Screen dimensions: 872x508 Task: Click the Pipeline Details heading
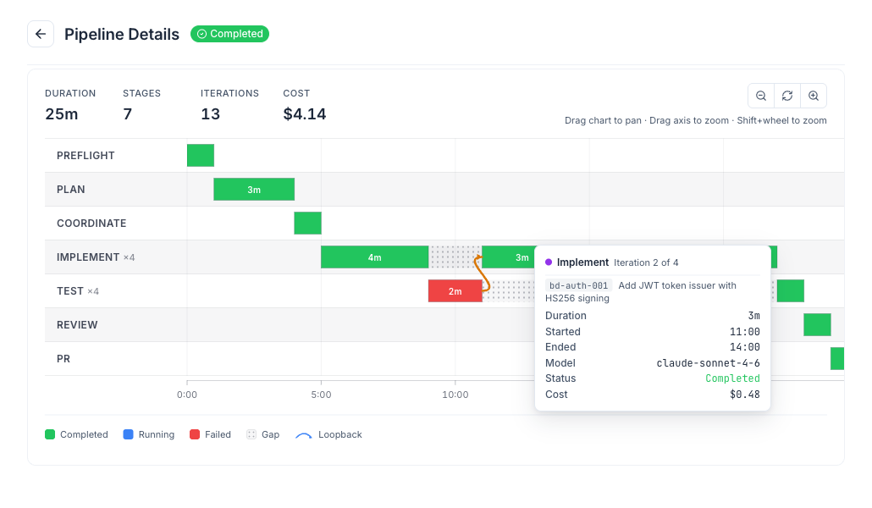[122, 34]
